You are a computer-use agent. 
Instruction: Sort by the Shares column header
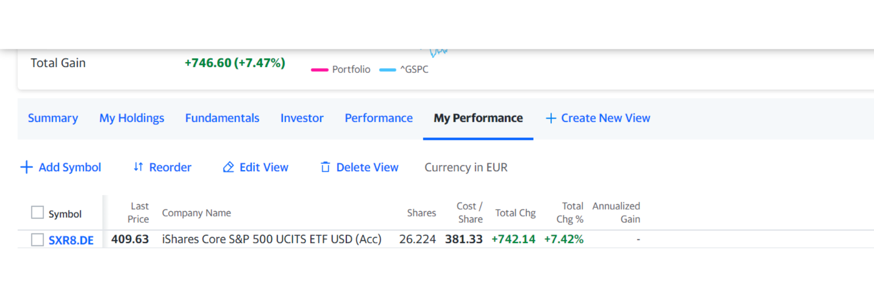421,213
